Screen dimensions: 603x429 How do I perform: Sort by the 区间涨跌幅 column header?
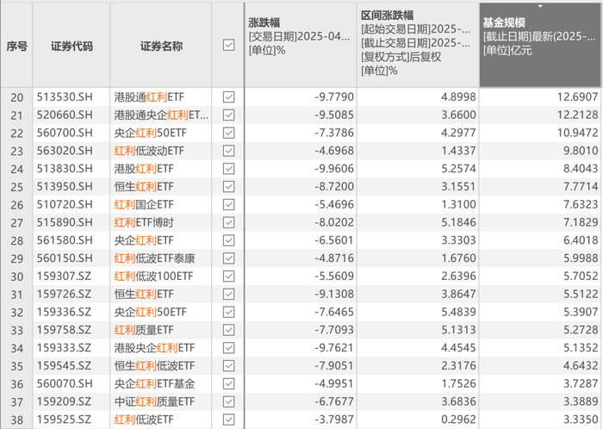418,45
